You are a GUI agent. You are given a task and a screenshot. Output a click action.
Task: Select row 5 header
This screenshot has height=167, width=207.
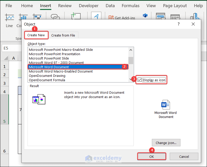(4, 109)
